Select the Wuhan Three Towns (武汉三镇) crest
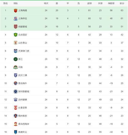 (x=16, y=75)
